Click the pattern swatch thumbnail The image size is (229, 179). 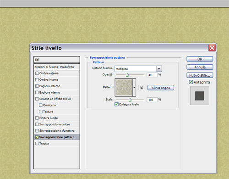coord(124,88)
